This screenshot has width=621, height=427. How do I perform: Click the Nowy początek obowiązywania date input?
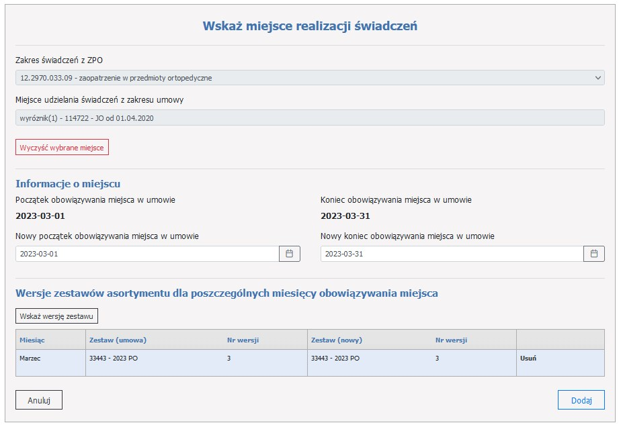[x=147, y=254]
